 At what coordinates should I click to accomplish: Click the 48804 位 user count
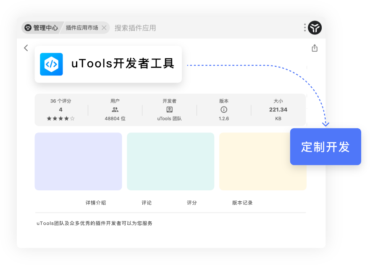[x=115, y=119]
